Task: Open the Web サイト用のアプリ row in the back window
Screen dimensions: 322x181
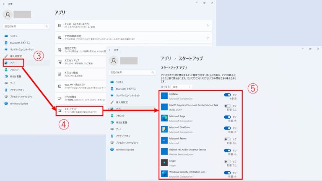Action: (80, 86)
